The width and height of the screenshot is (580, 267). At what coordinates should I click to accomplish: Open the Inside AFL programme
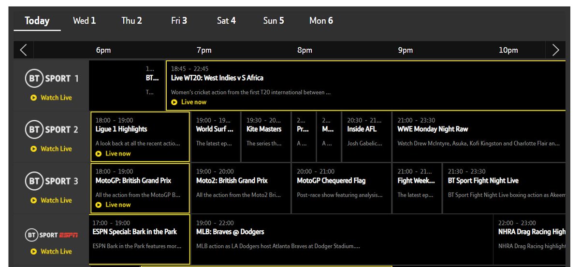pos(367,137)
